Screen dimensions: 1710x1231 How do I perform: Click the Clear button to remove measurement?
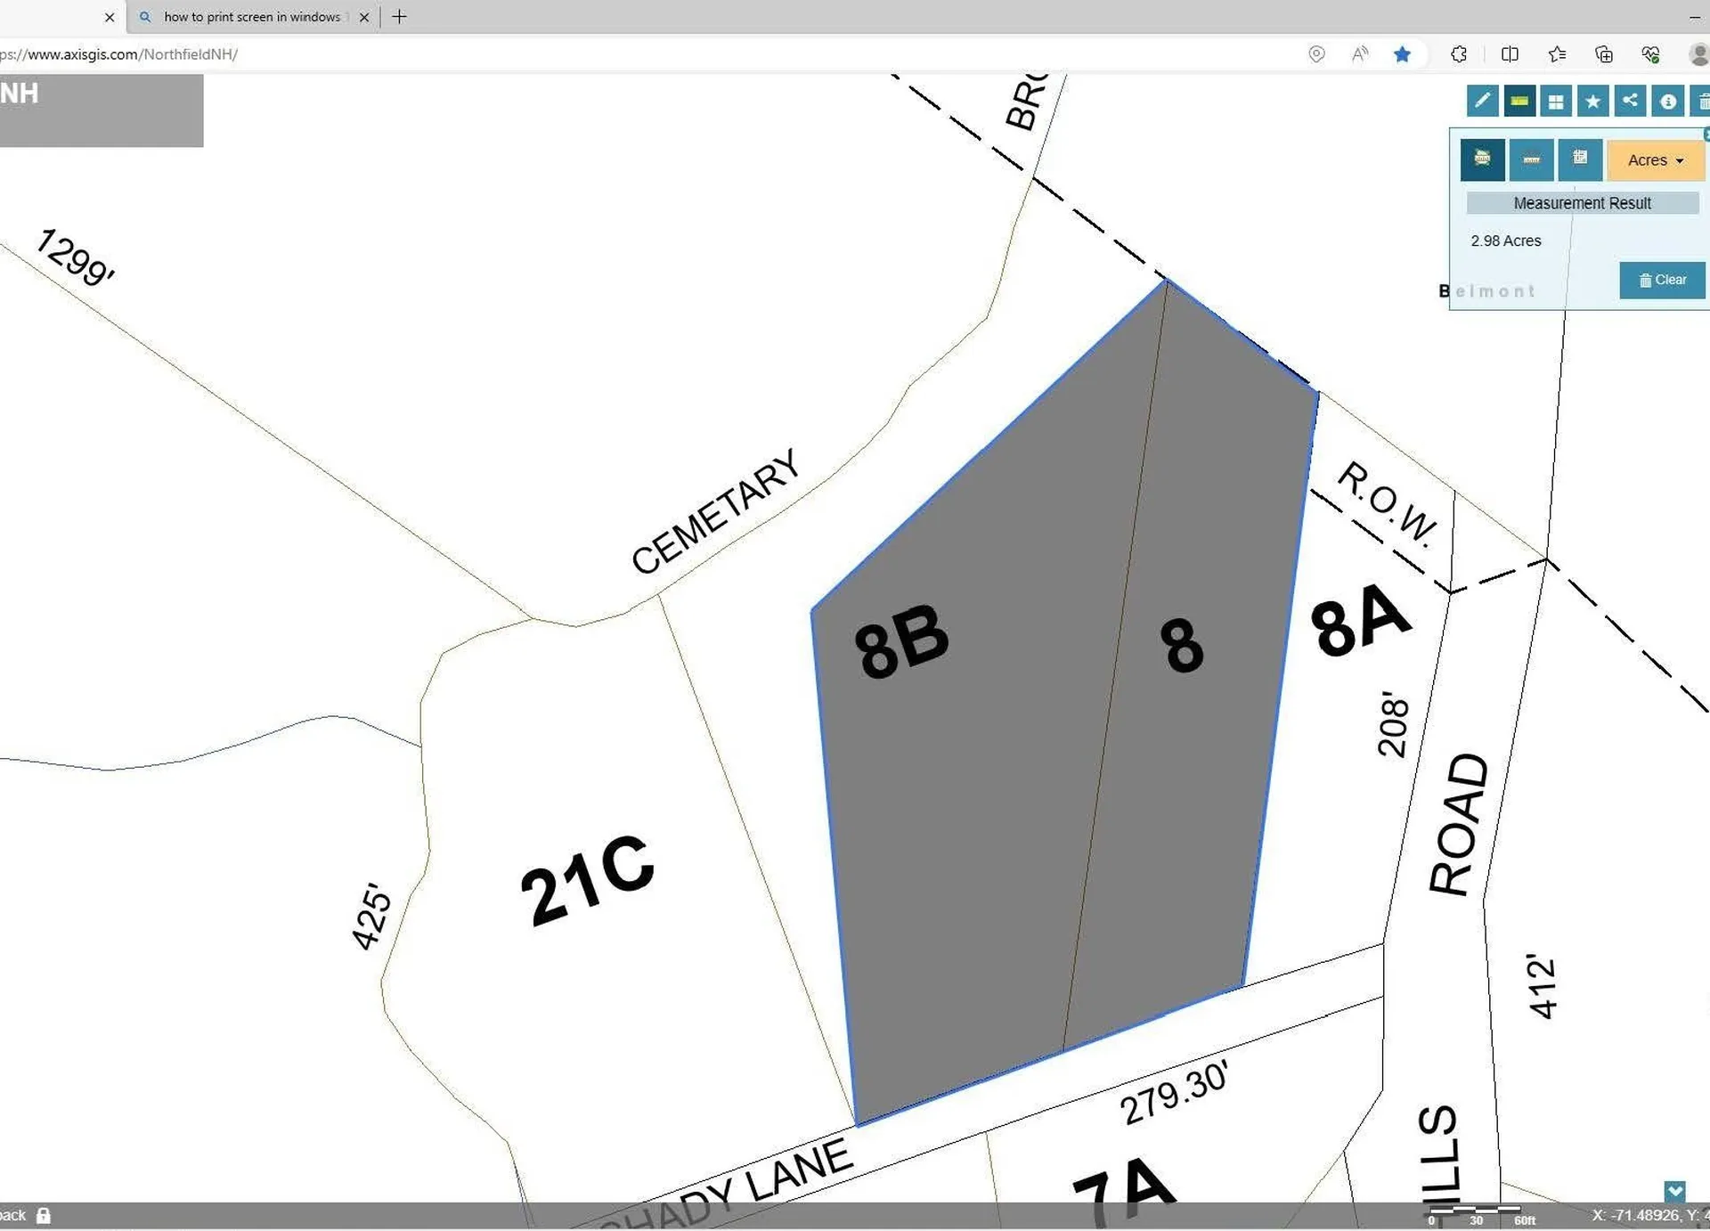pos(1662,280)
